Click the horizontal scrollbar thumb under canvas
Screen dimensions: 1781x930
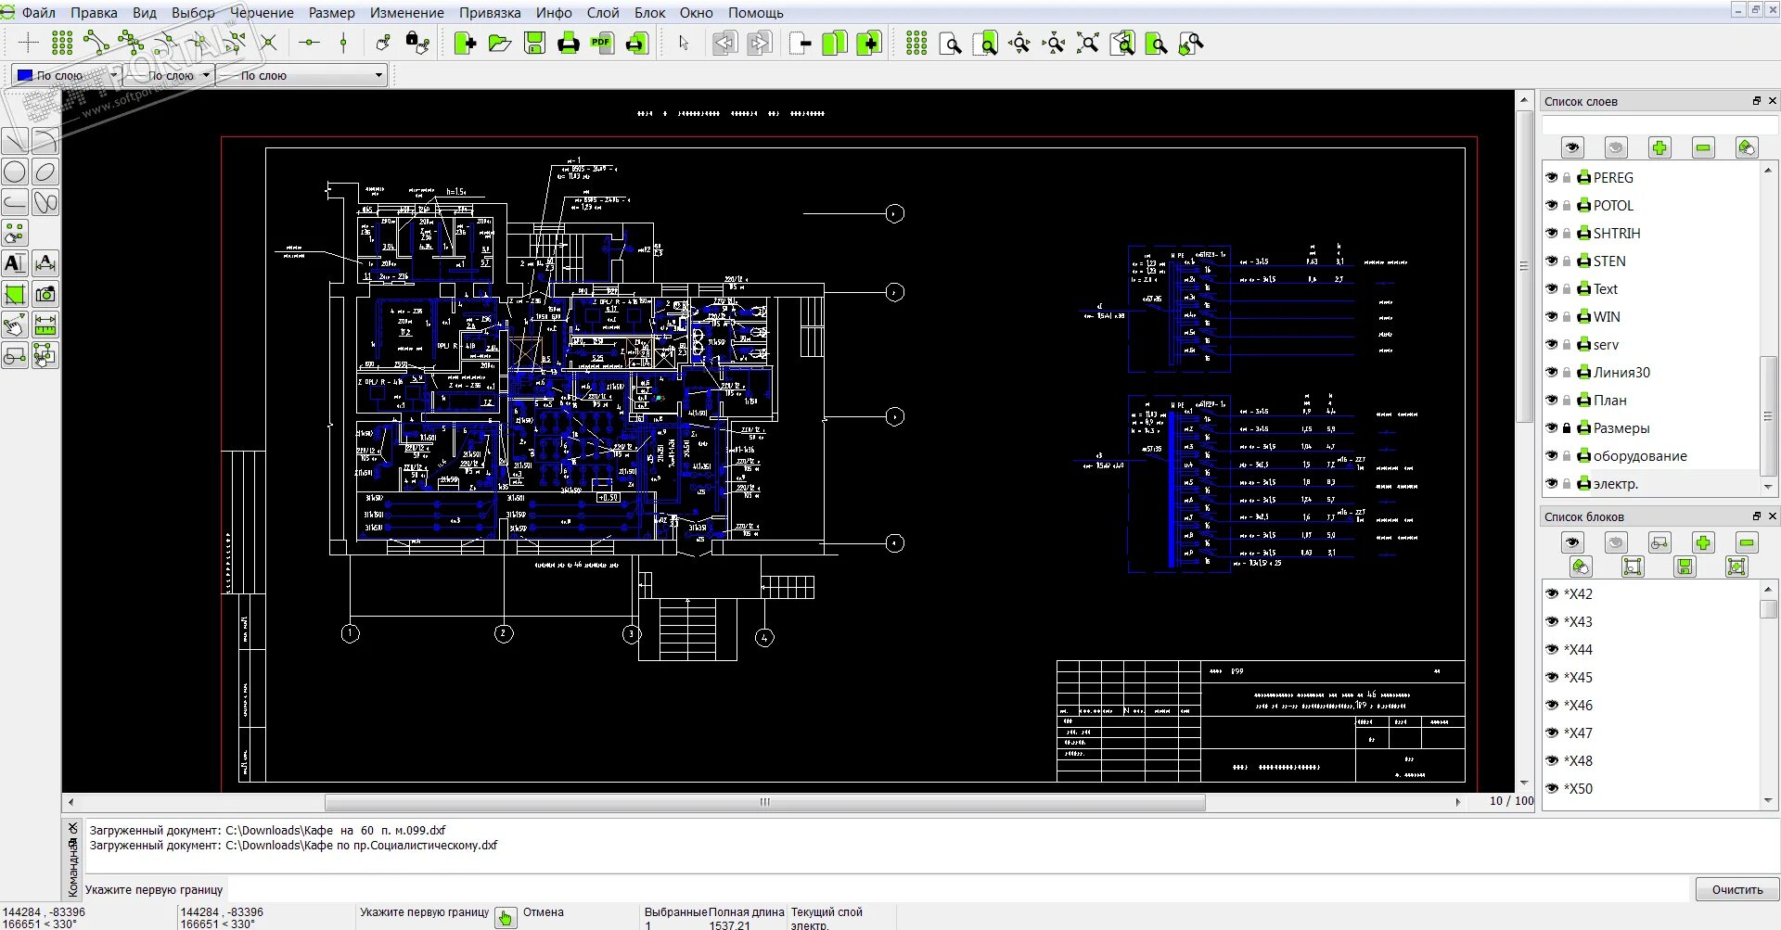[765, 802]
